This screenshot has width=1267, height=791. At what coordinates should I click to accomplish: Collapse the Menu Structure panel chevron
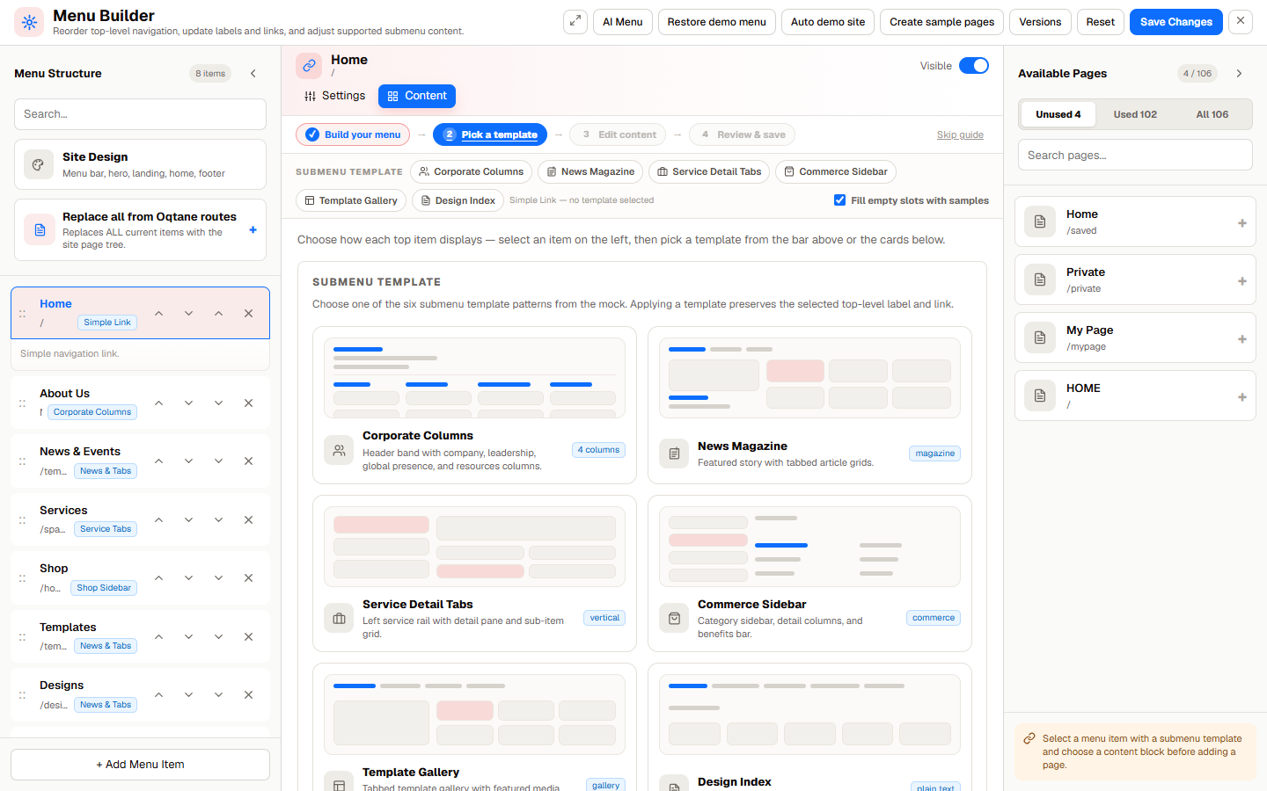(x=253, y=74)
